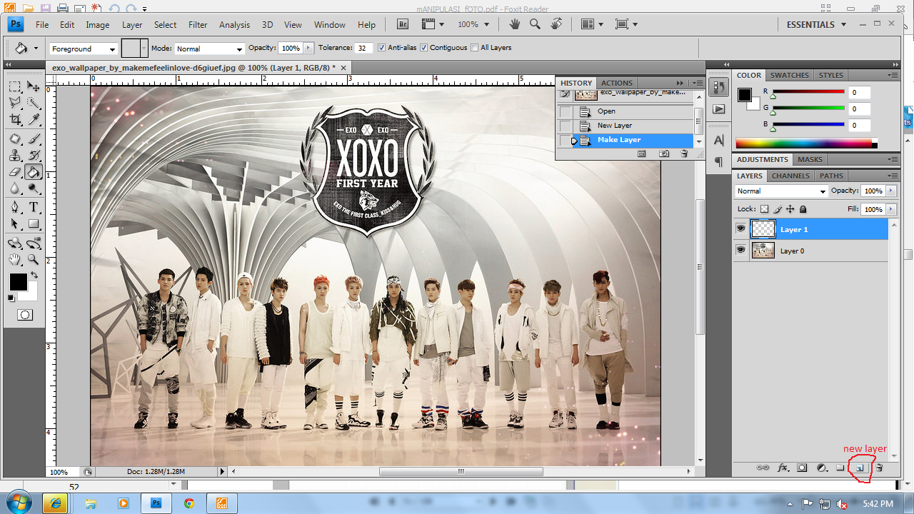Toggle lock position
Screen dimensions: 914x514
coord(790,209)
